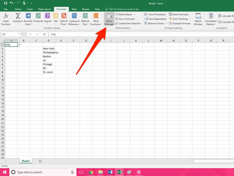The width and height of the screenshot is (234, 176).
Task: Click the Math & Trig functions icon
Action: (x=85, y=19)
